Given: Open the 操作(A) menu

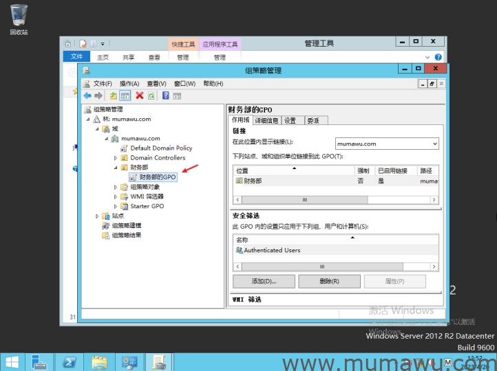Looking at the screenshot, I should coord(129,84).
